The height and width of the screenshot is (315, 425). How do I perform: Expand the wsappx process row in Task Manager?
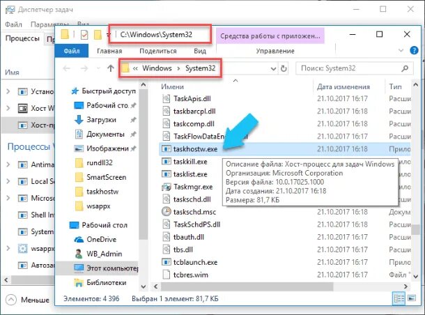8,248
